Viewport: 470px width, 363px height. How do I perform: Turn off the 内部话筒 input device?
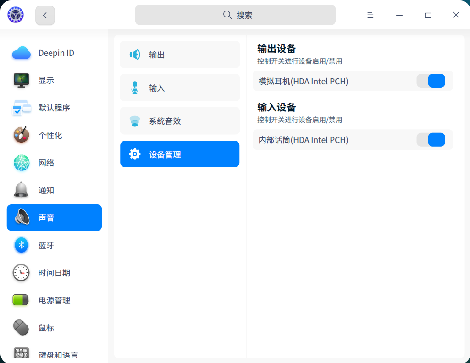pos(431,140)
